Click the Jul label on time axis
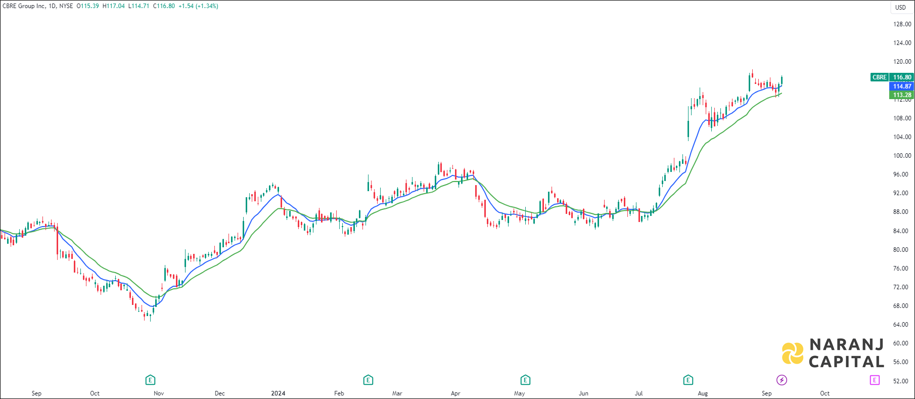The width and height of the screenshot is (915, 399). click(638, 393)
